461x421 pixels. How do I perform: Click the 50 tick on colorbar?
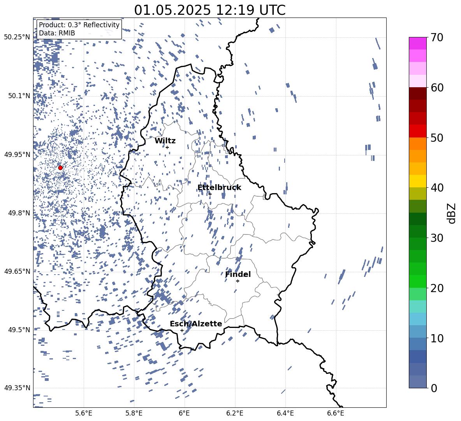coord(437,137)
